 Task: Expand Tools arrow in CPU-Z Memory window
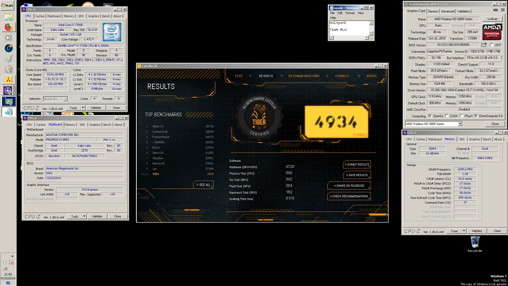[x=464, y=231]
